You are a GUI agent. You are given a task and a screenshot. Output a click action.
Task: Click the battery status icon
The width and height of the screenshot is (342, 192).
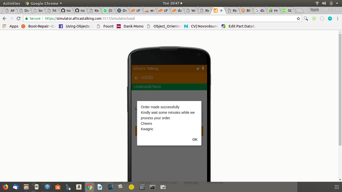[x=331, y=3]
